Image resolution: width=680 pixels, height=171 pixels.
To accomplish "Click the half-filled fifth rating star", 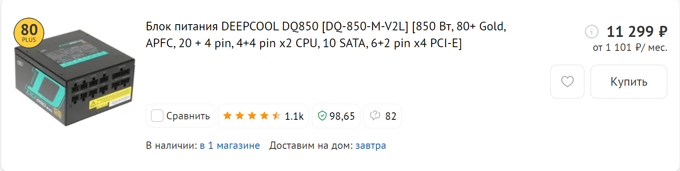I will coord(277,116).
